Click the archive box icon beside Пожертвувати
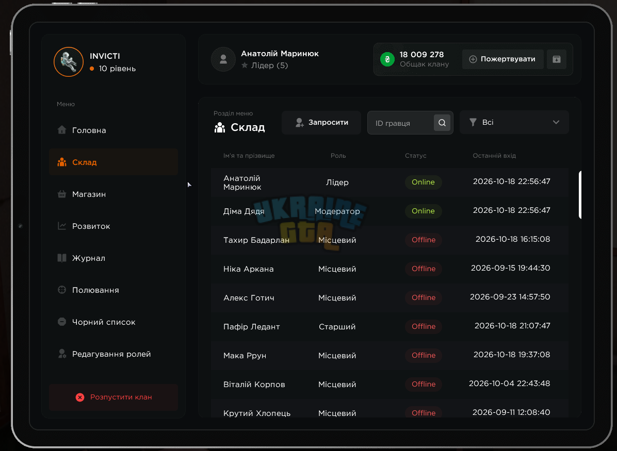 click(x=557, y=59)
